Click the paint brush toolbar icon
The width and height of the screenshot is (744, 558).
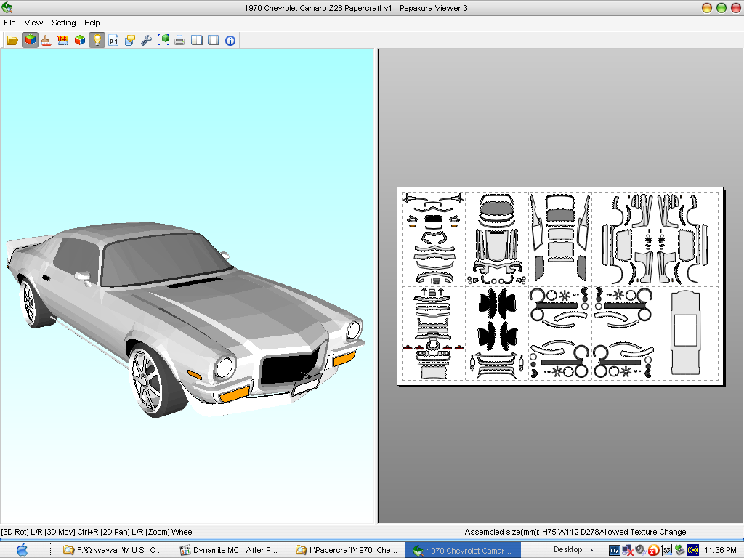46,41
